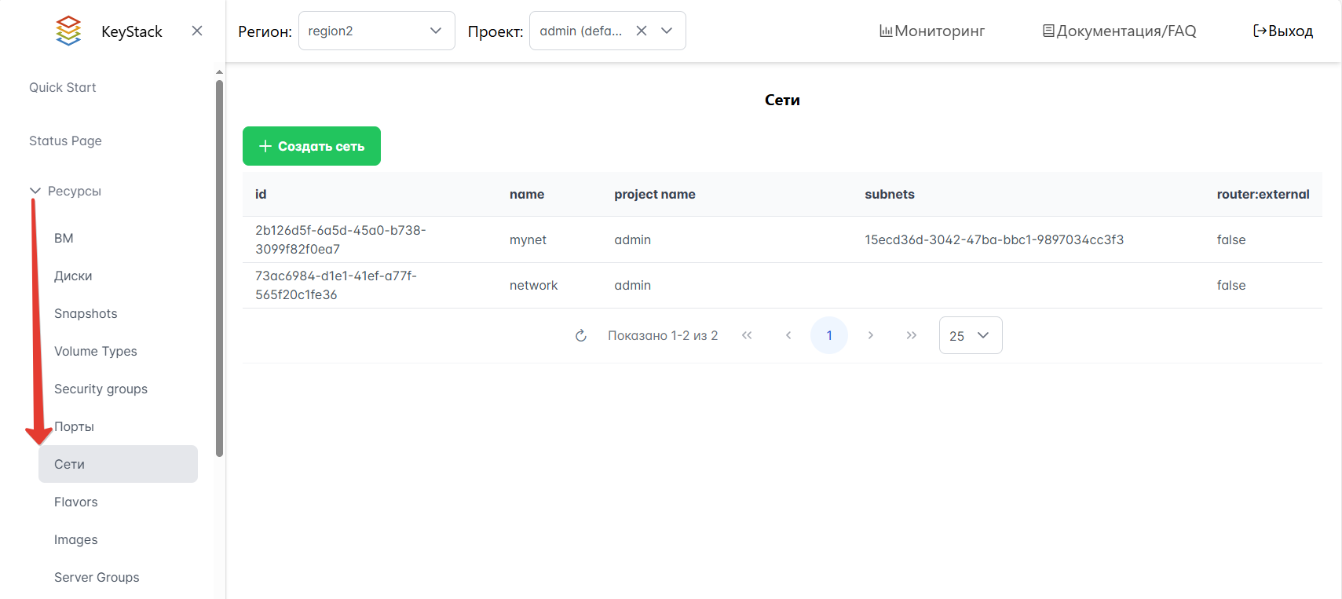
Task: Close the sidebar with the X icon
Action: [197, 31]
